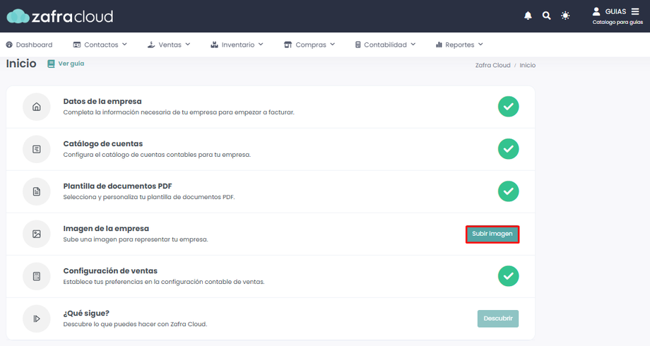Open the search magnifier icon
Screen dimensions: 650x346
click(x=546, y=16)
